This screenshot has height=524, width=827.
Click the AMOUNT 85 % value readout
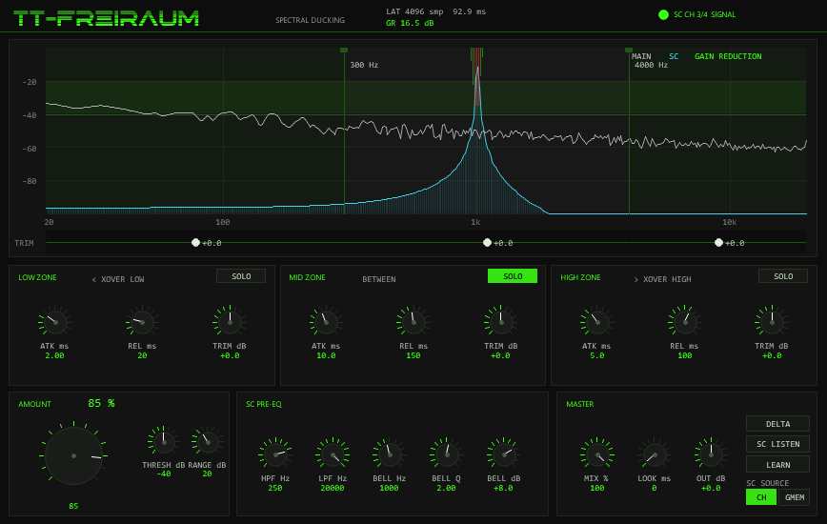coord(101,403)
